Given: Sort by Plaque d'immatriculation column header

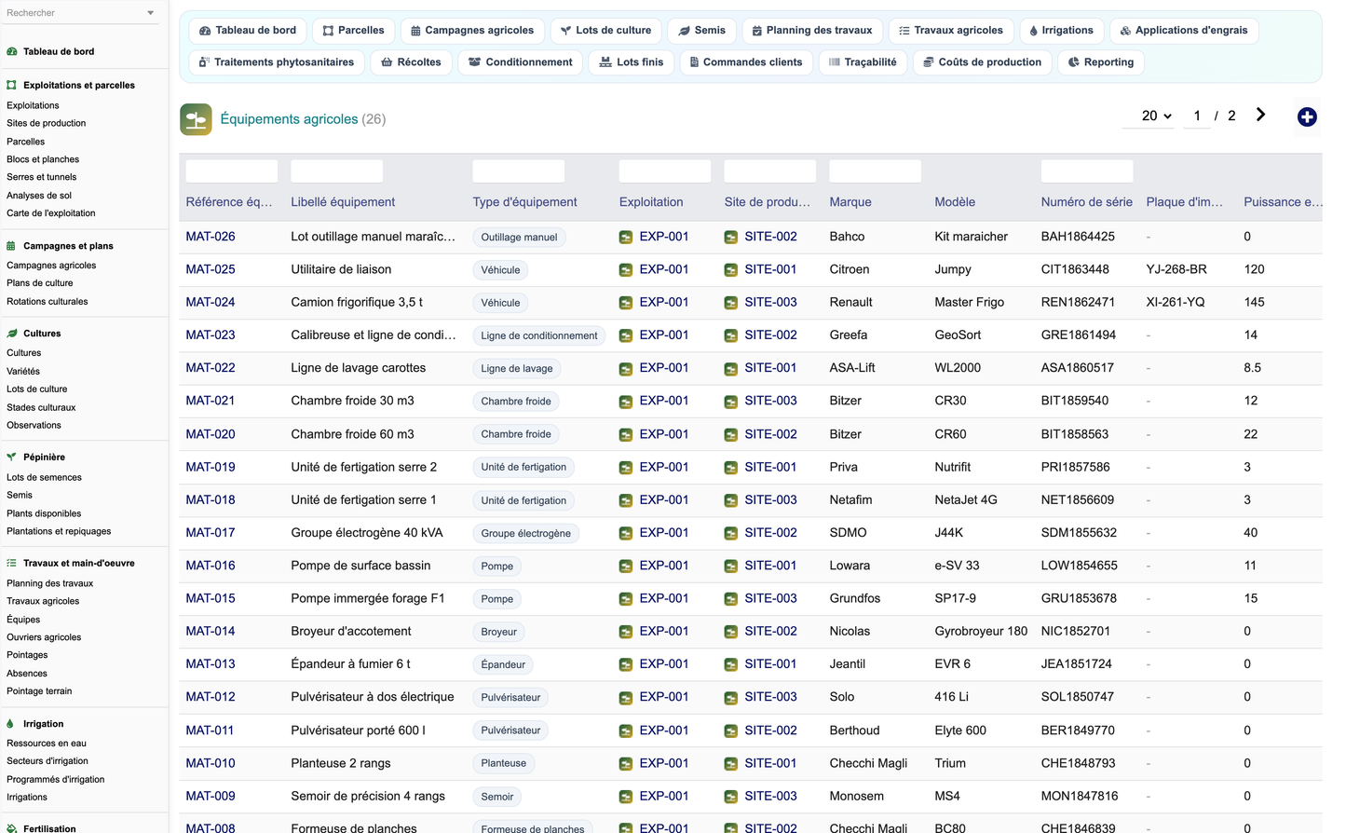Looking at the screenshot, I should point(1184,202).
